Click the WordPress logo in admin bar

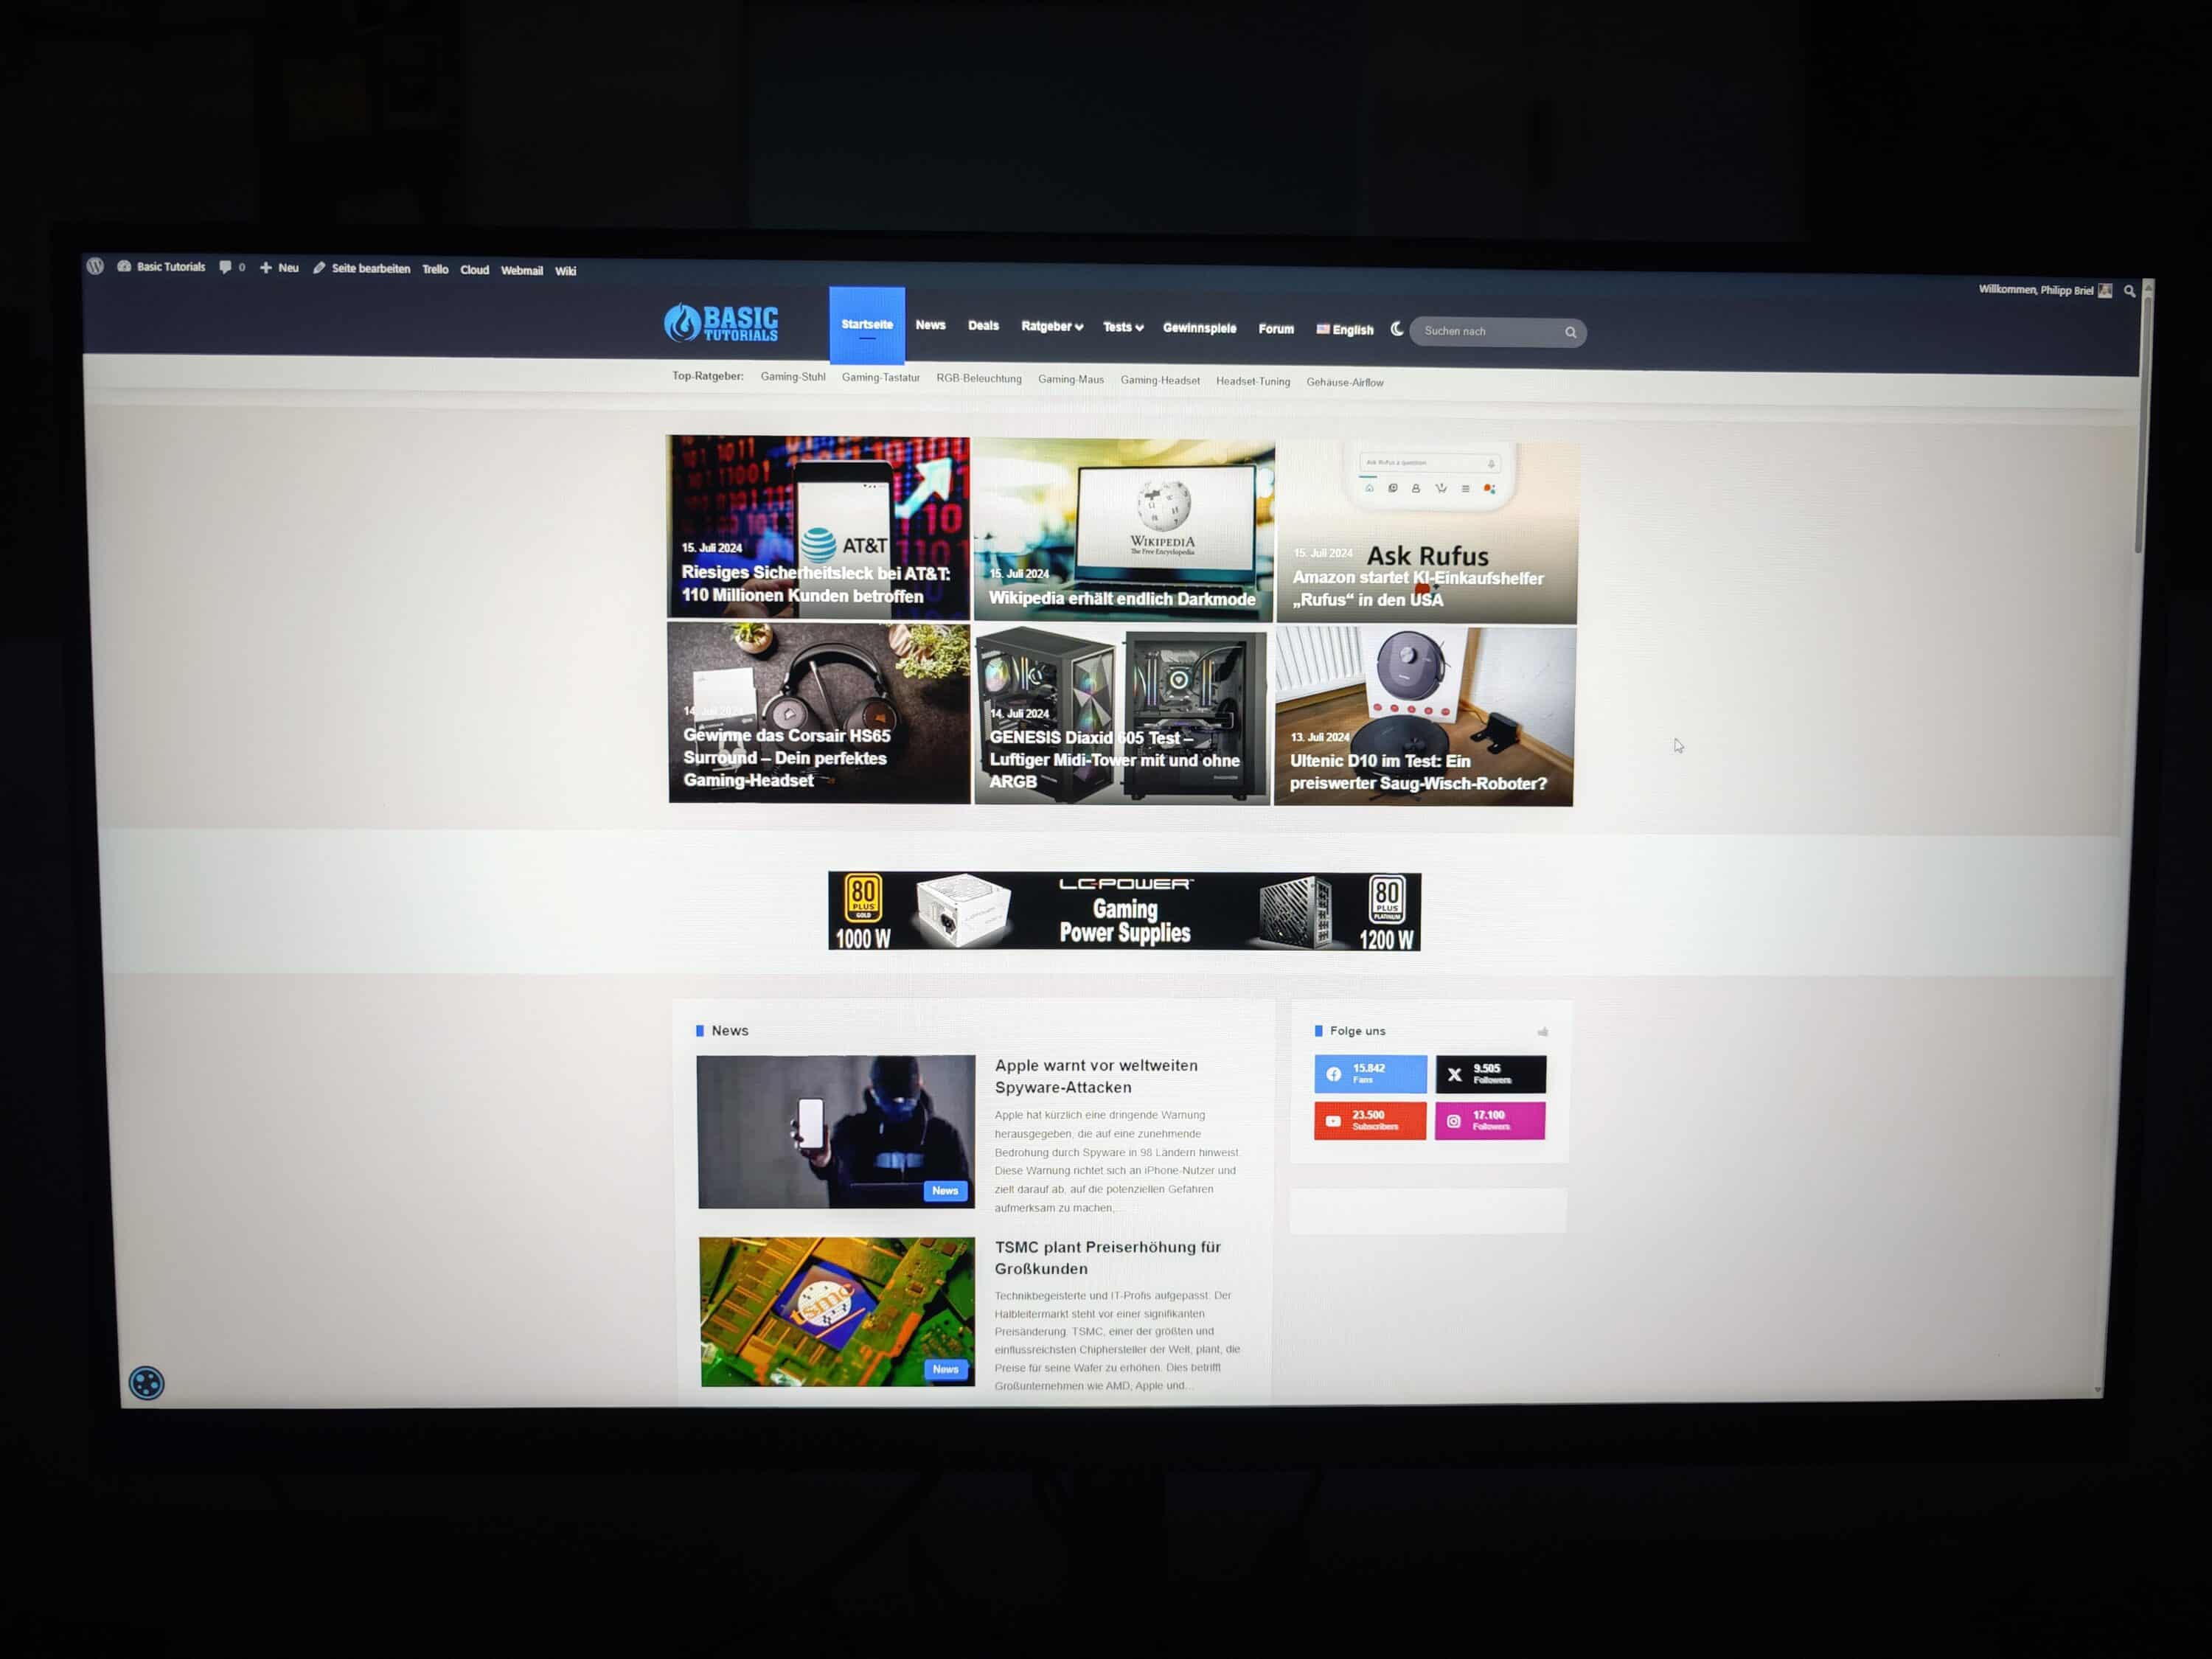click(x=95, y=266)
